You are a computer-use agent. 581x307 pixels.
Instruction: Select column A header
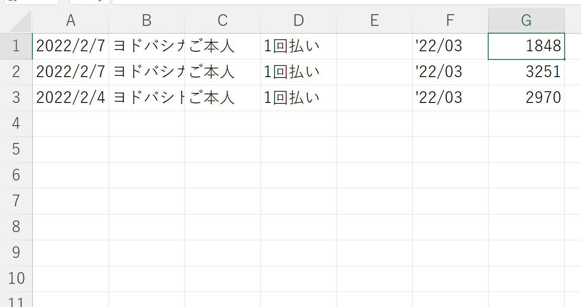point(70,20)
